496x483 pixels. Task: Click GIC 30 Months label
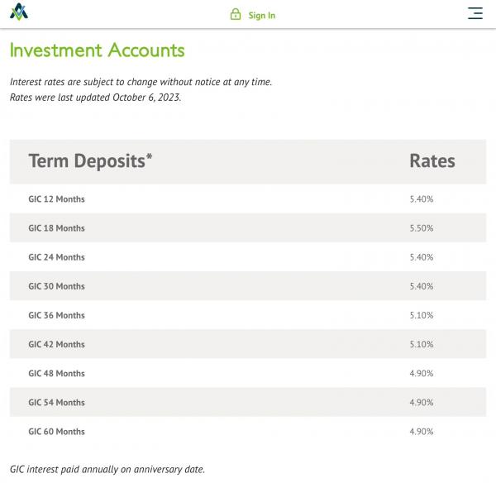[x=56, y=286]
